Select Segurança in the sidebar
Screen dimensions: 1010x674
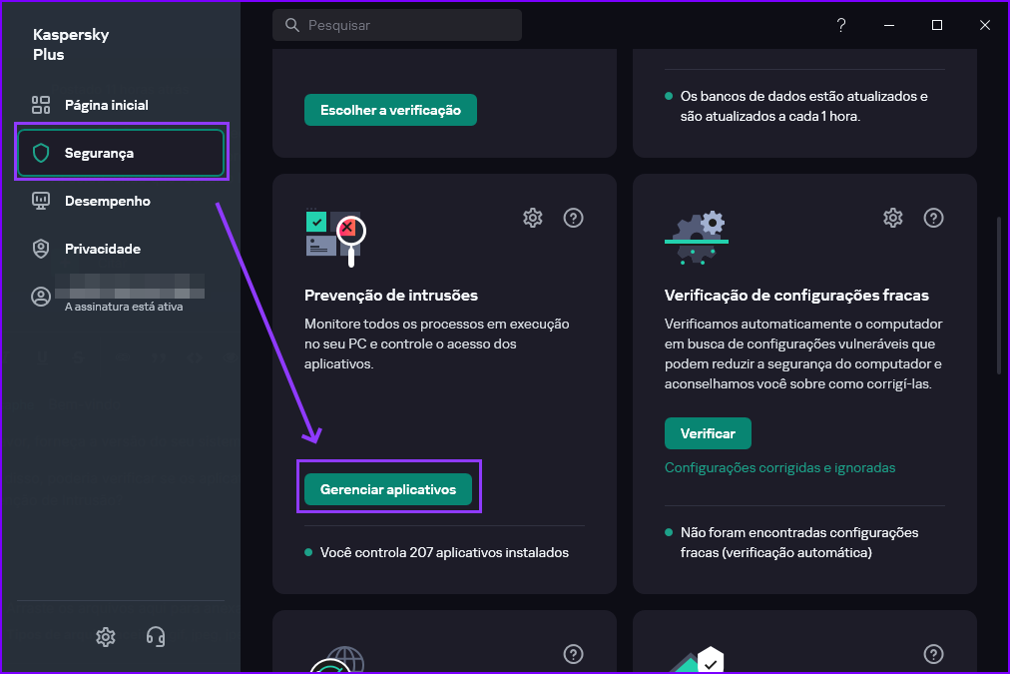(x=121, y=153)
